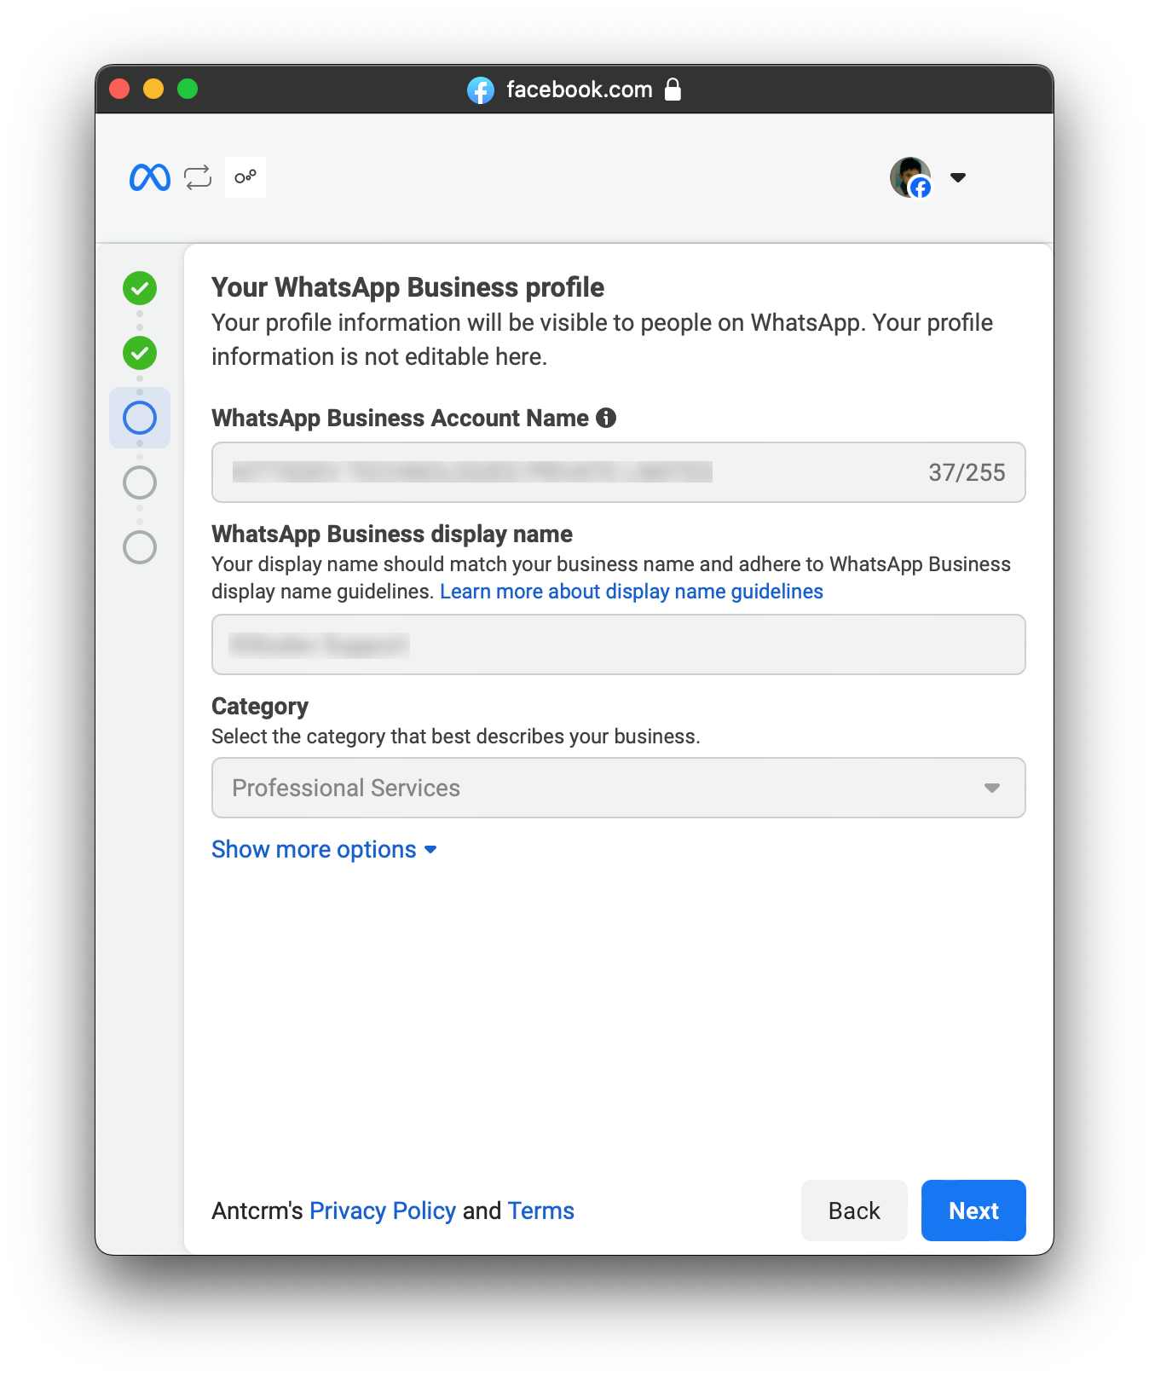
Task: Click the Meta infinity logo
Action: [150, 177]
